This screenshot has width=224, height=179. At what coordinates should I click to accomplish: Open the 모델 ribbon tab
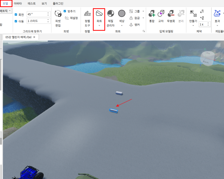tap(6, 3)
